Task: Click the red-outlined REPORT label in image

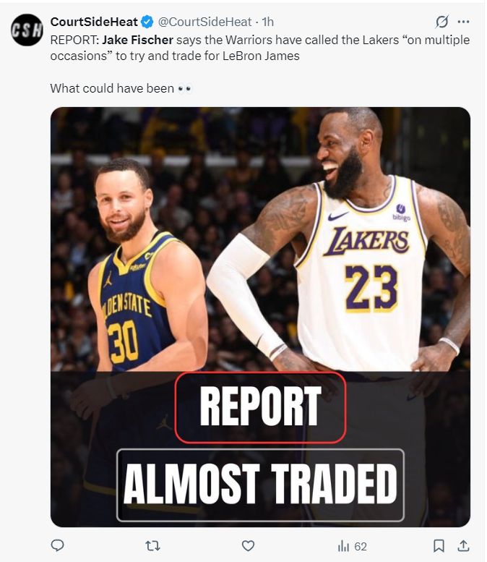Action: click(x=260, y=406)
